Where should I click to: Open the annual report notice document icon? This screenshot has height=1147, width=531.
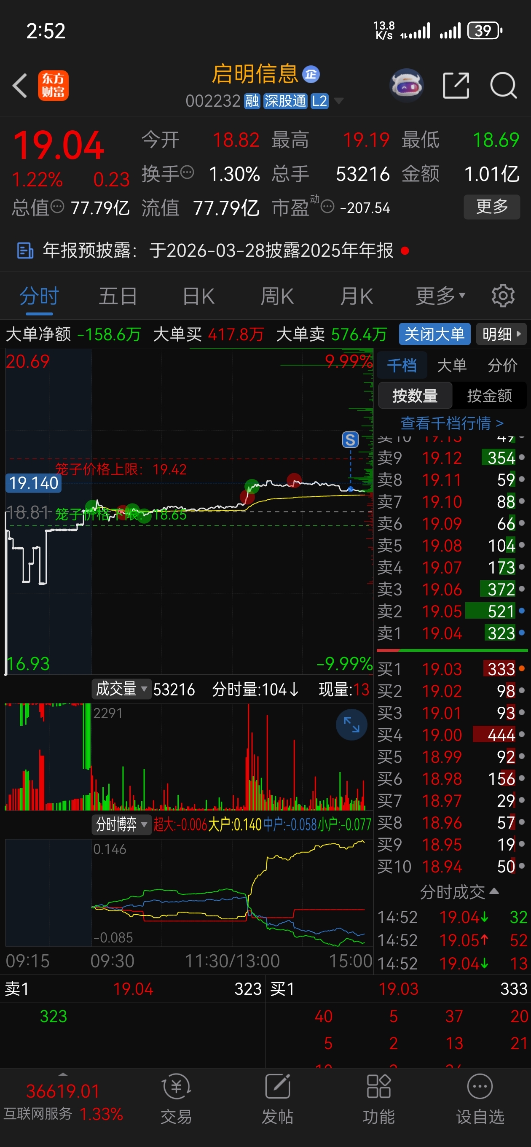point(25,250)
